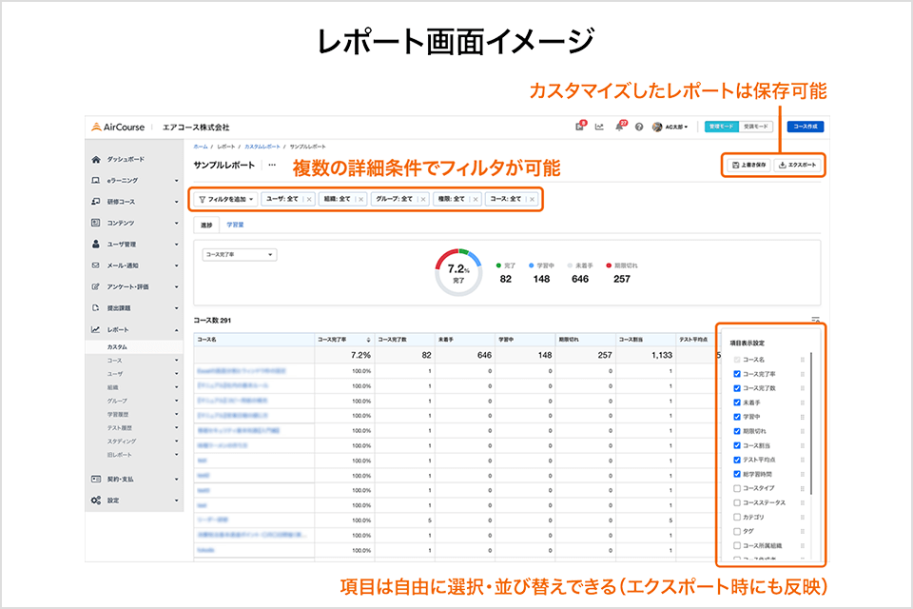Uncheck the テスト平均点 column checkbox
The width and height of the screenshot is (913, 609).
pos(736,460)
